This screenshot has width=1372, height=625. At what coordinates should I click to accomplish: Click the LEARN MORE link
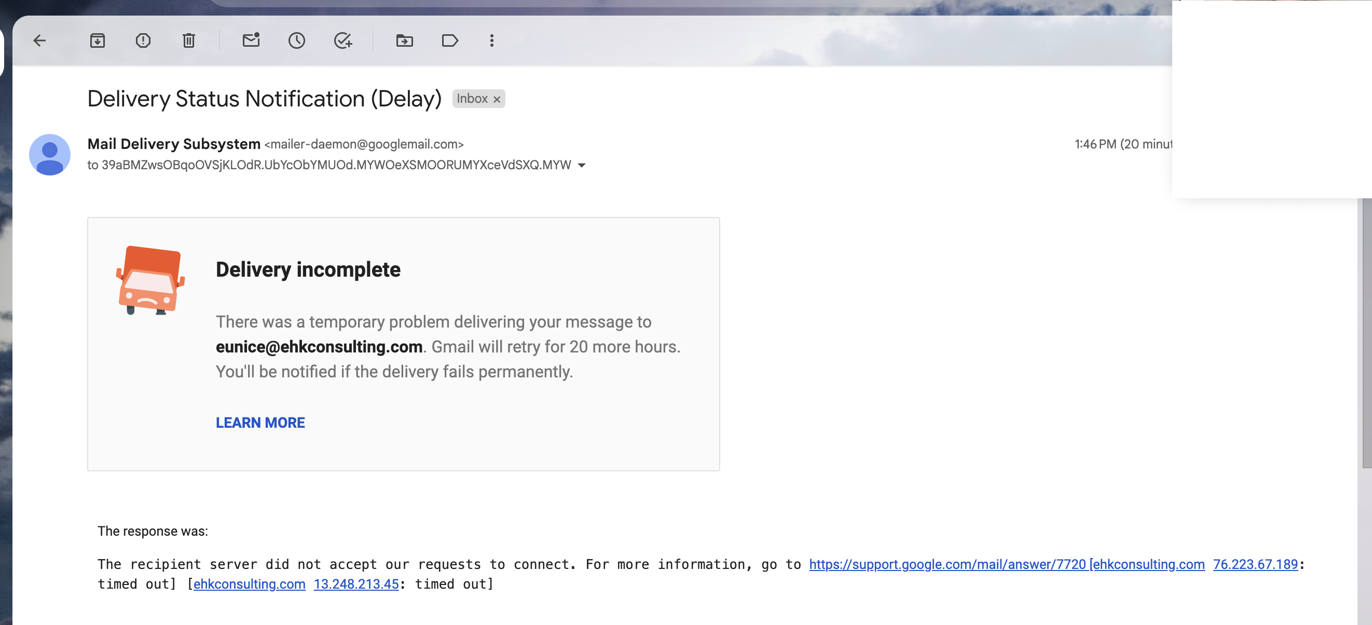pyautogui.click(x=260, y=423)
